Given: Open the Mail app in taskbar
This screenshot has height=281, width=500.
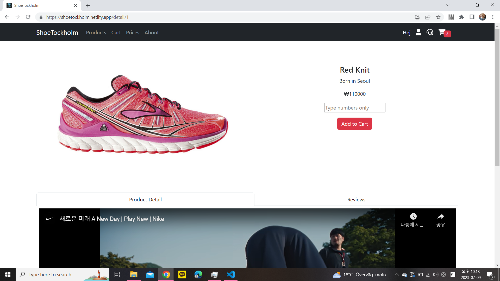Looking at the screenshot, I should click(150, 274).
